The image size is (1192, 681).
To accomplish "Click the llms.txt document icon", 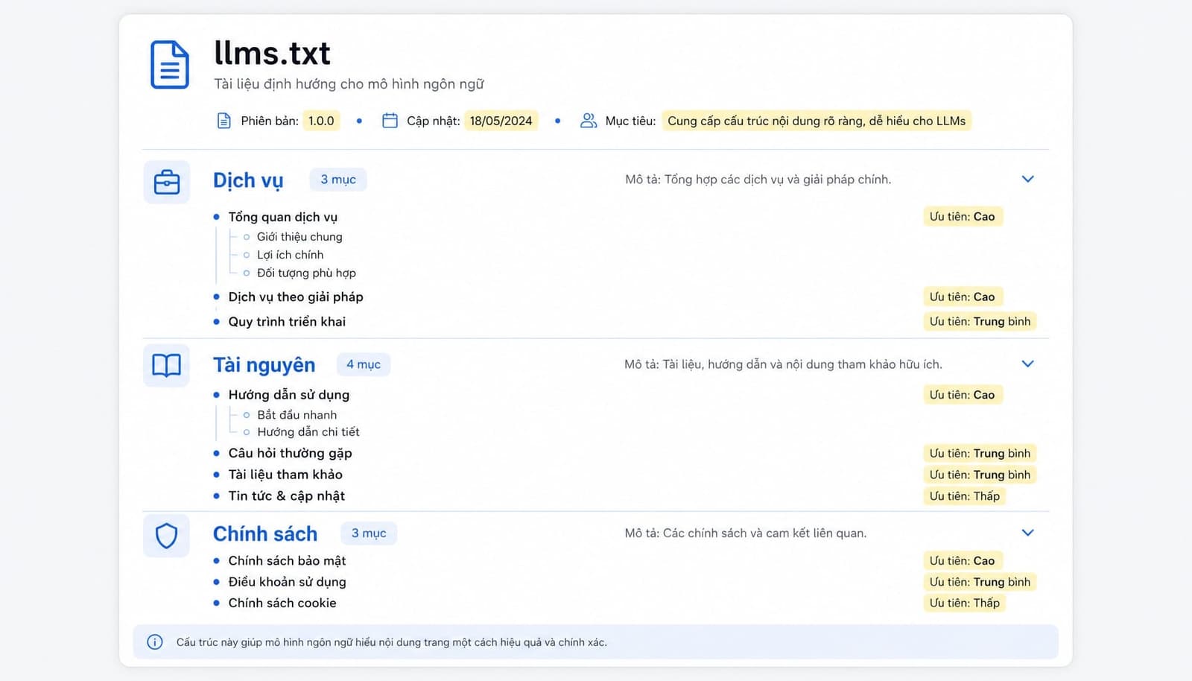I will [x=170, y=65].
